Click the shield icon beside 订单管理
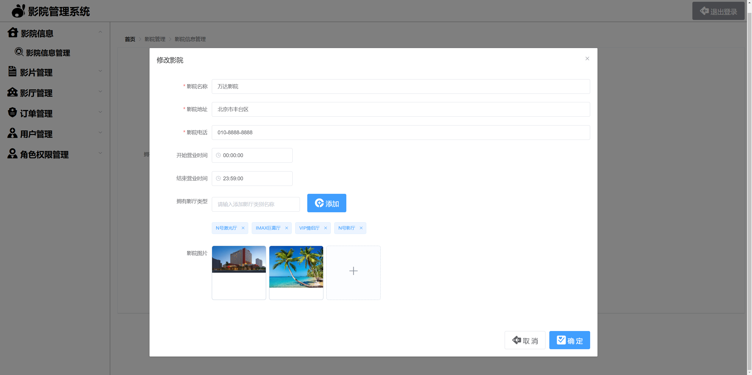Screen dimensions: 752x375 point(12,112)
